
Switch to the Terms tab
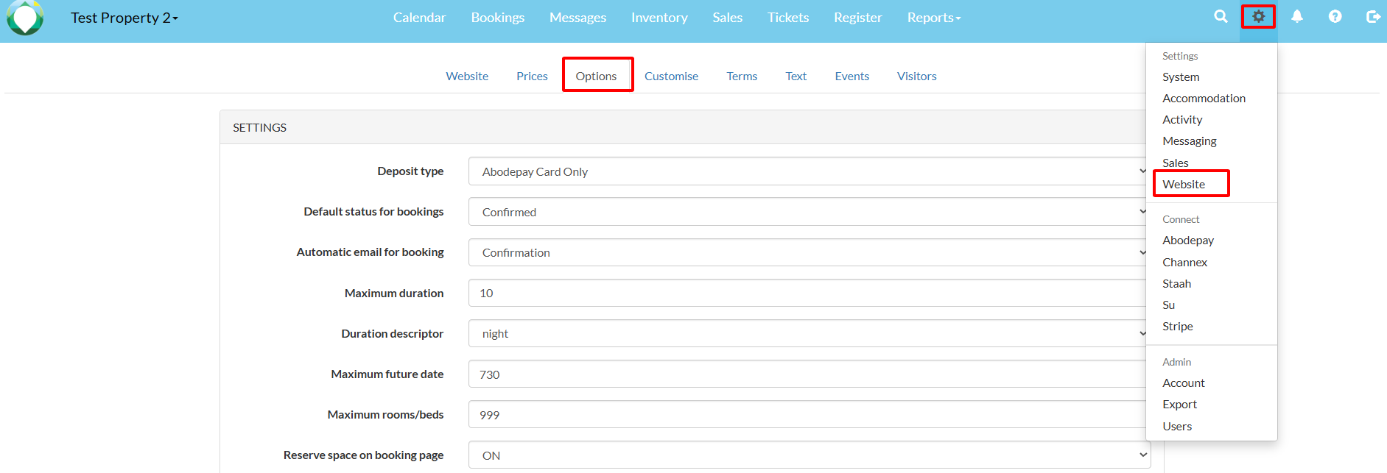[742, 77]
